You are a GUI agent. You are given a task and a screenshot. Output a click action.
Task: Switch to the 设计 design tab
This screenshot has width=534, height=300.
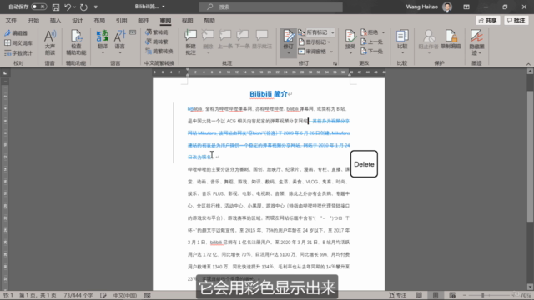point(78,20)
